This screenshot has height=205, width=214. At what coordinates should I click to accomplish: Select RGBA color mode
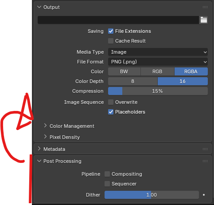click(191, 71)
